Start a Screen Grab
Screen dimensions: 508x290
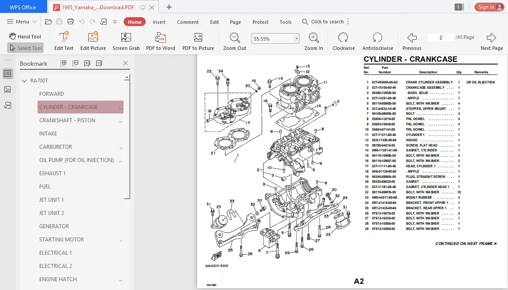coord(126,41)
